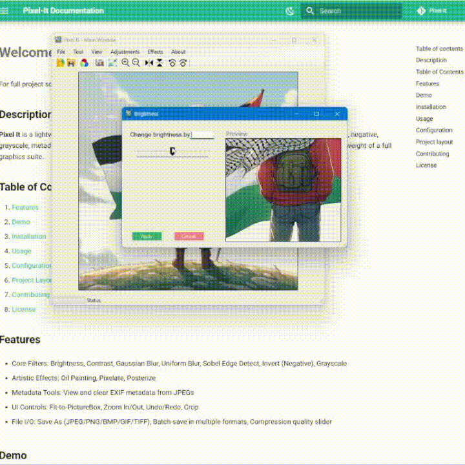Click RGB color circles toolbar icon
Viewport: 465px width, 465px height.
pyautogui.click(x=84, y=63)
